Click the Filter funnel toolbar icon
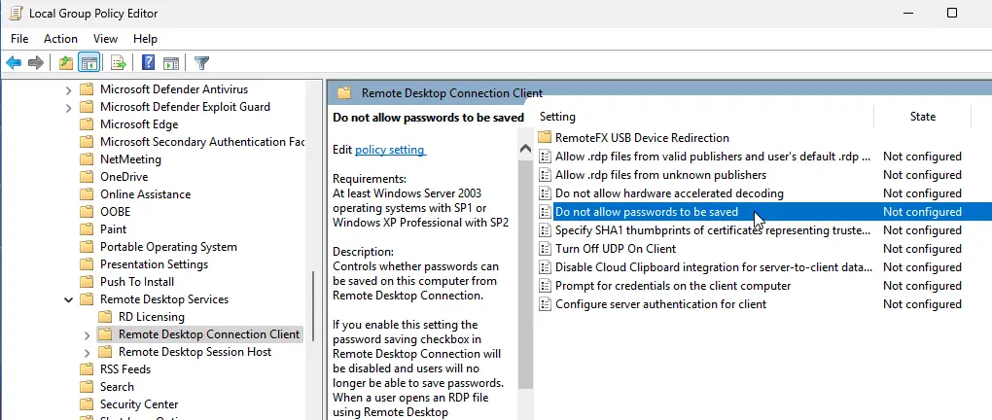Viewport: 992px width, 420px height. 201,63
